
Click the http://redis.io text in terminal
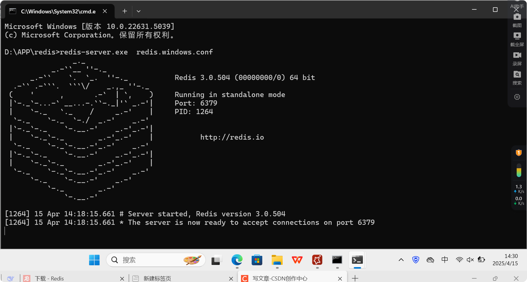tap(232, 137)
